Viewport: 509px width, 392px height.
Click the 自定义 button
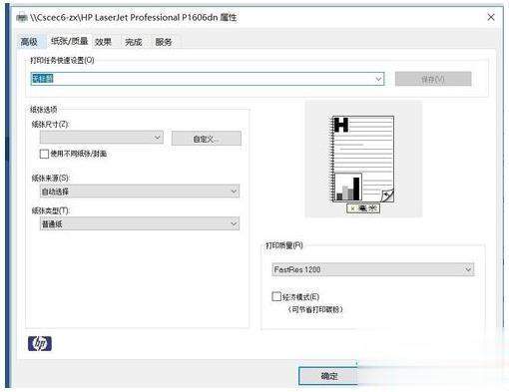click(x=207, y=139)
